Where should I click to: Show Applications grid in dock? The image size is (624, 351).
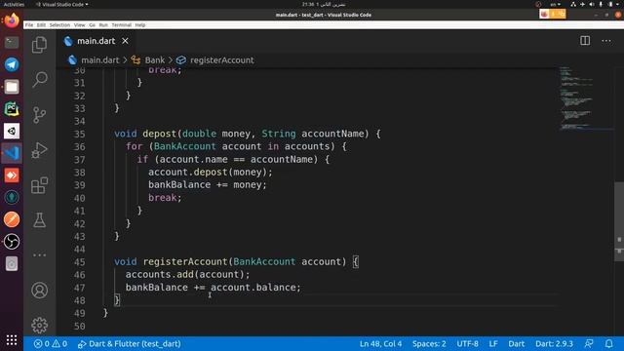coord(12,339)
